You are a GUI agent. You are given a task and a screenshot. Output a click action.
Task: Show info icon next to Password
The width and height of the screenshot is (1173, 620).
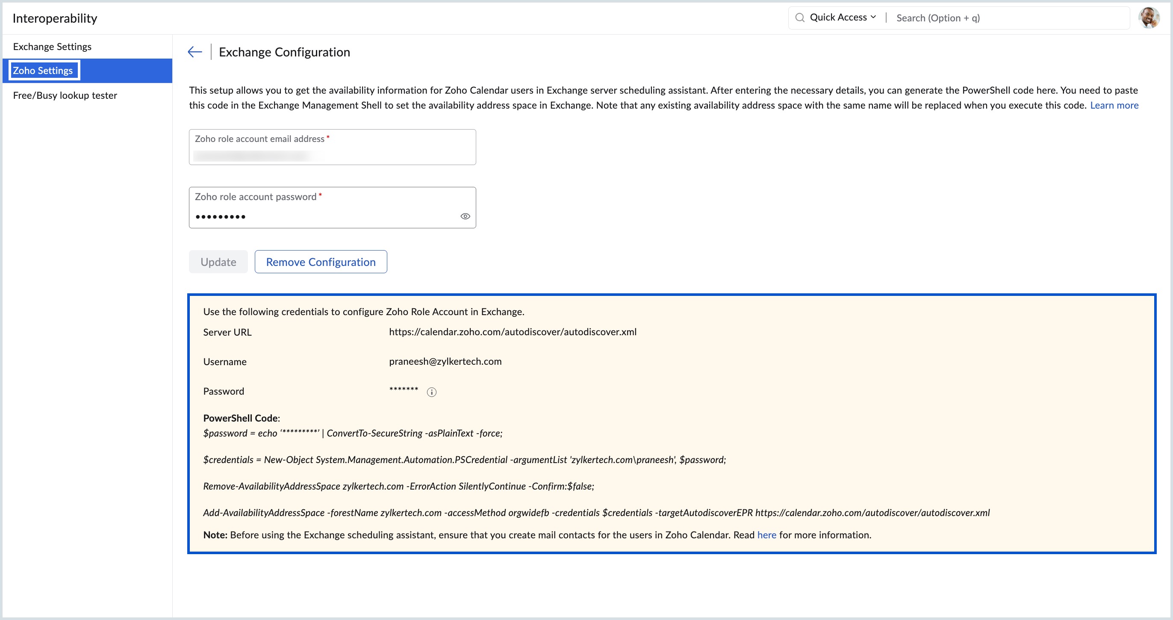tap(431, 392)
